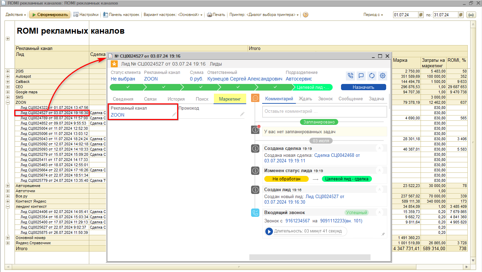Viewport: 482px width, 272px height.
Task: Switch to the Сообщение tab
Action: pos(351,99)
